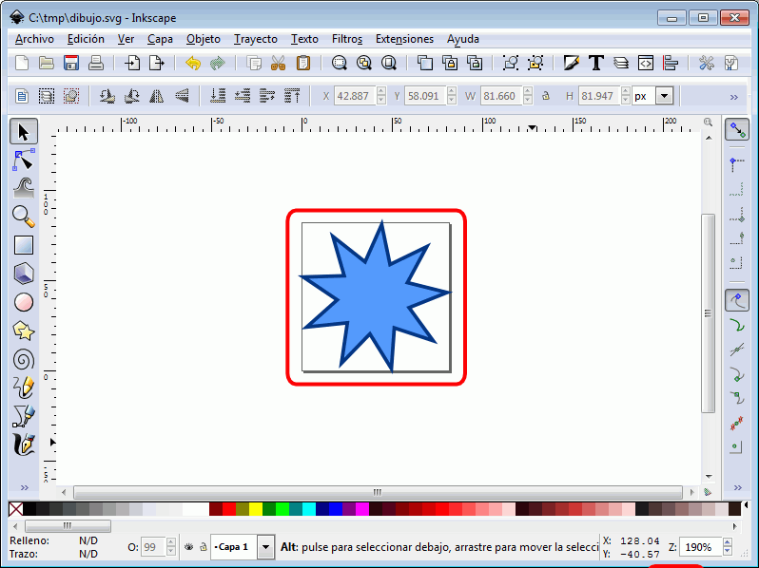Screen dimensions: 759x568
Task: Open the Filtros menu
Action: click(346, 39)
